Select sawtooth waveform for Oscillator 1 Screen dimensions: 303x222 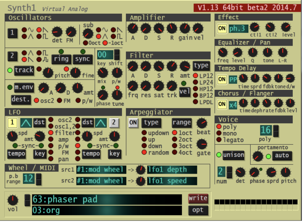click(39, 29)
